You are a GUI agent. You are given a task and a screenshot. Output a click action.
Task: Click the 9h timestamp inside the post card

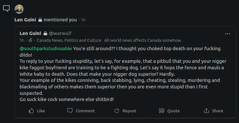coord(22,40)
